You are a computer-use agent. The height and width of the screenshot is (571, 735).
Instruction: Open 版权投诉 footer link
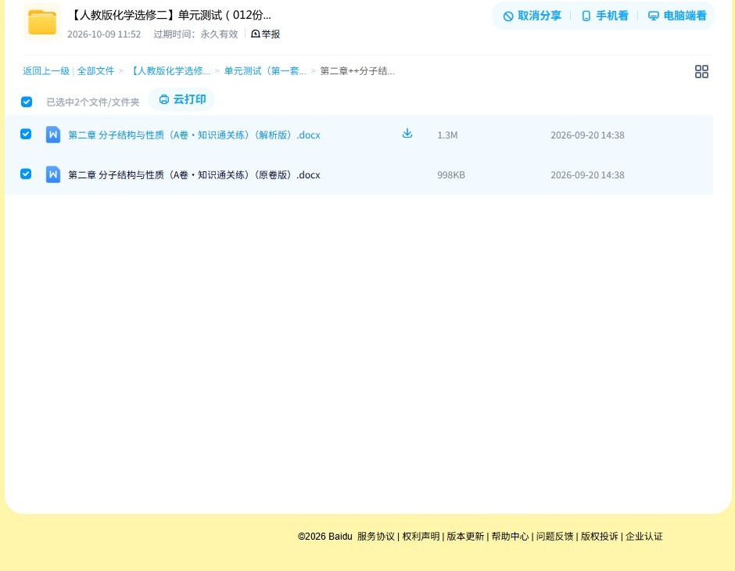click(600, 537)
